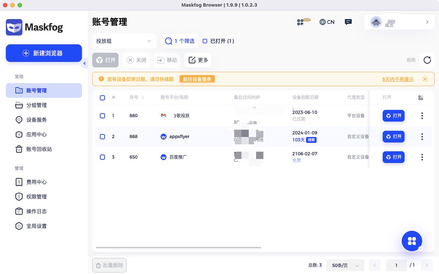
Task: Click the appsflyer platform icon
Action: click(164, 137)
